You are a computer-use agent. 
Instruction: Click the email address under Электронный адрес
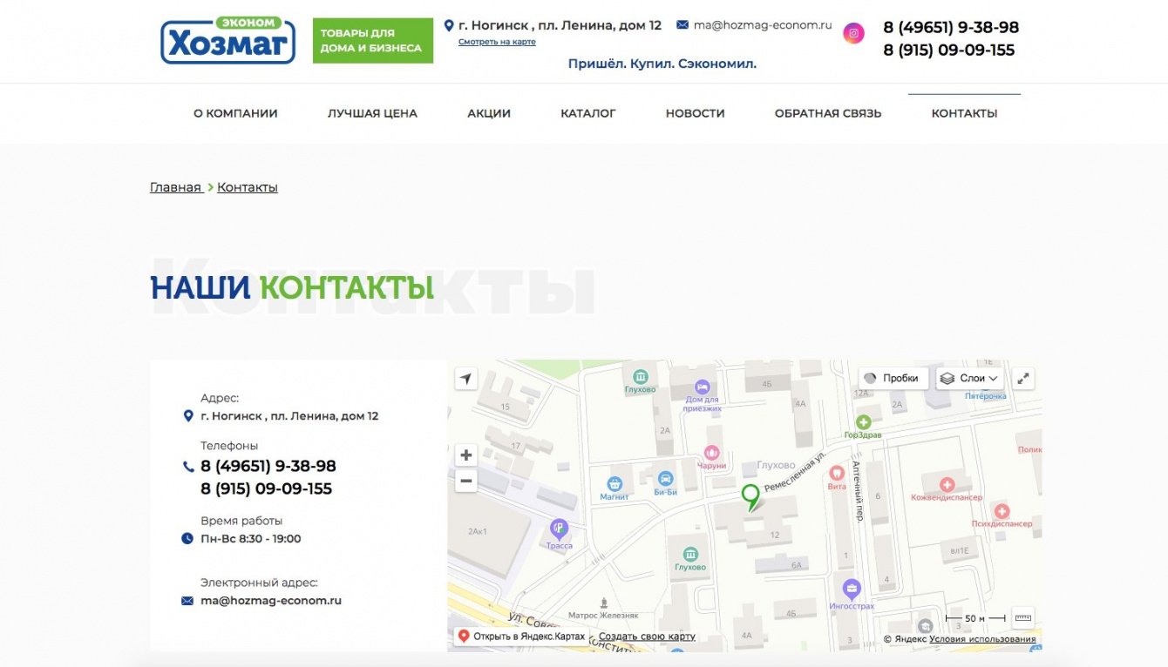[271, 601]
